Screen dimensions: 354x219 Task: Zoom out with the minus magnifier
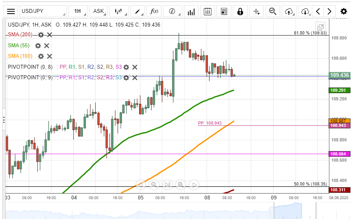tap(154, 185)
